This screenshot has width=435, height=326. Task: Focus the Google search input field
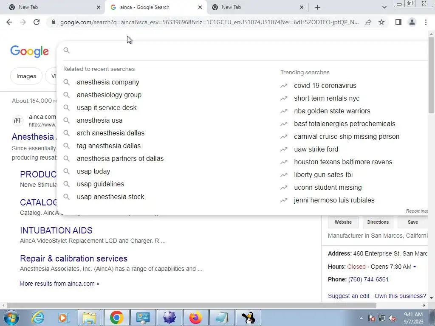247,51
